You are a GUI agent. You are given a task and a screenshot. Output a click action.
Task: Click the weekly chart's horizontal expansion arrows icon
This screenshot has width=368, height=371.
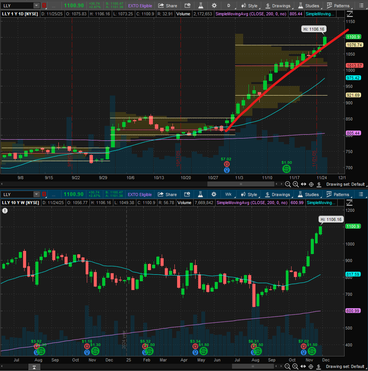click(303, 367)
